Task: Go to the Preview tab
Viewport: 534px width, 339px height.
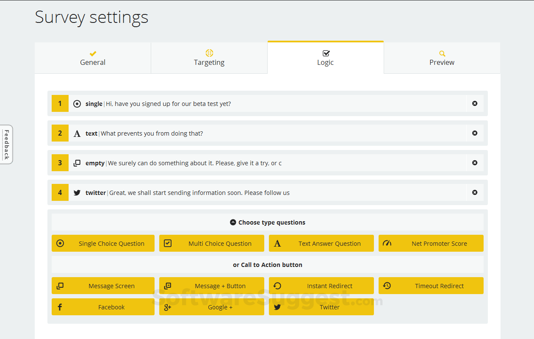Action: click(x=442, y=58)
